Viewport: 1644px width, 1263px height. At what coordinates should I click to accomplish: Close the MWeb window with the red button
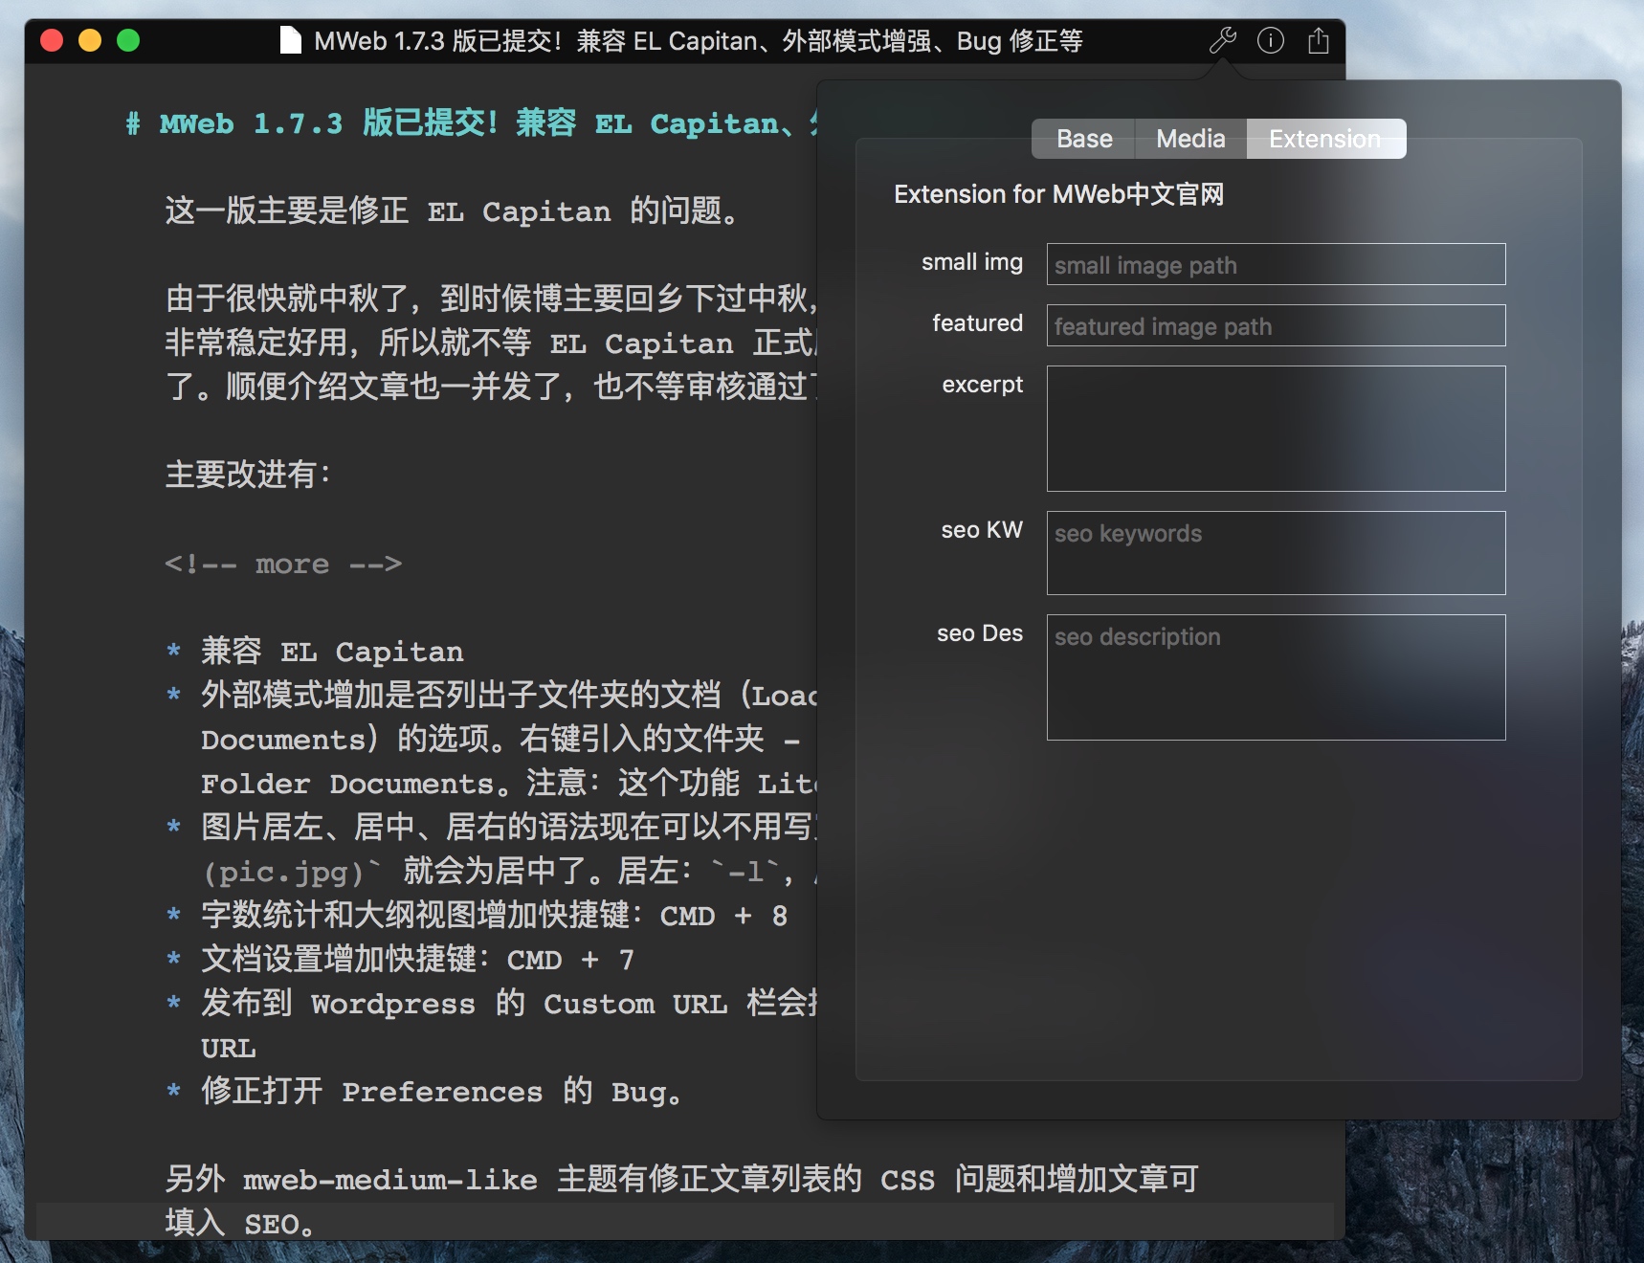point(52,40)
